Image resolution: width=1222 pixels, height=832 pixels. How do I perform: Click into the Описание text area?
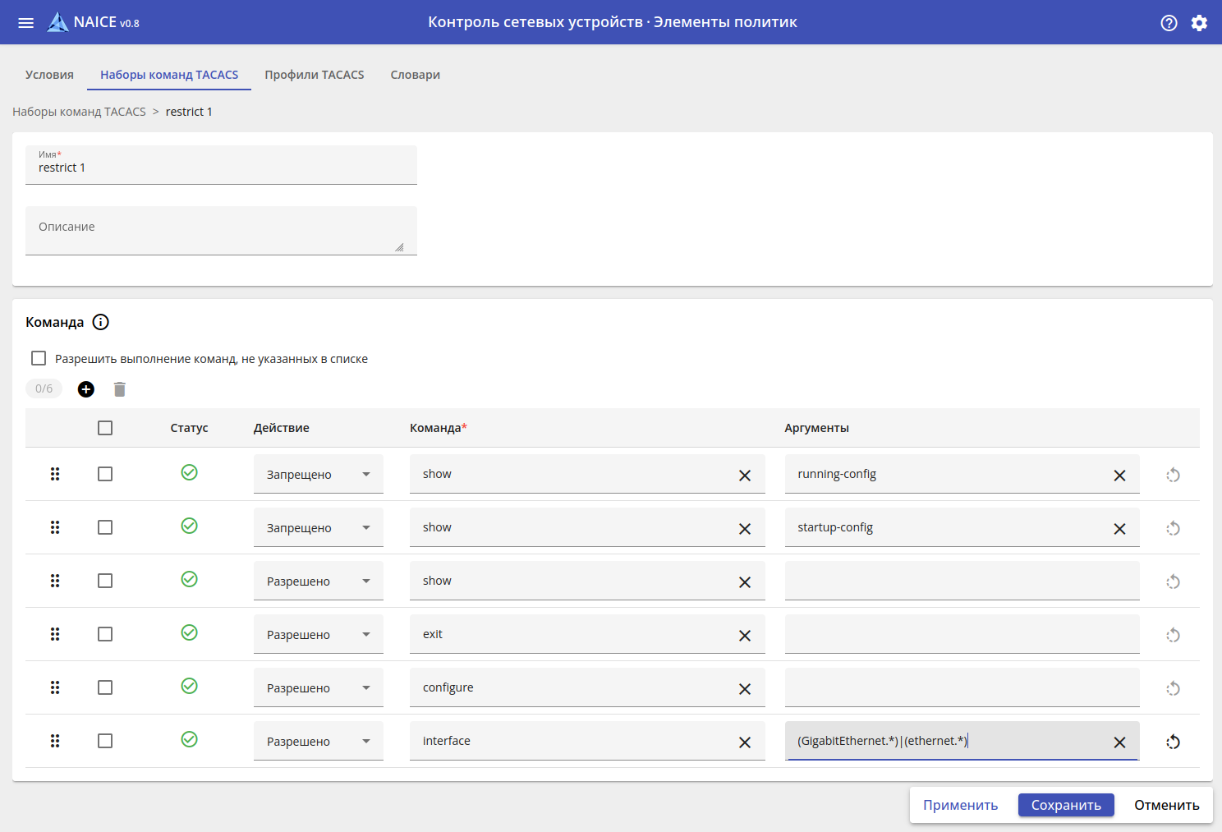(221, 231)
